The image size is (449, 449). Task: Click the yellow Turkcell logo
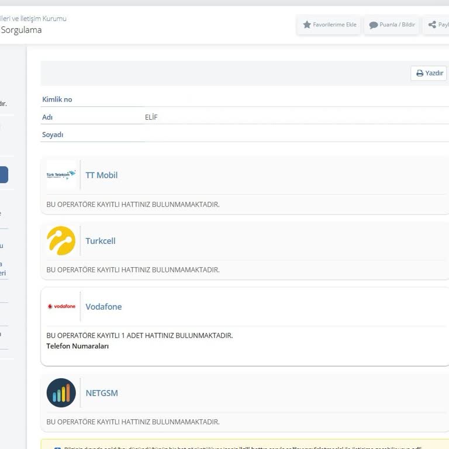(61, 241)
